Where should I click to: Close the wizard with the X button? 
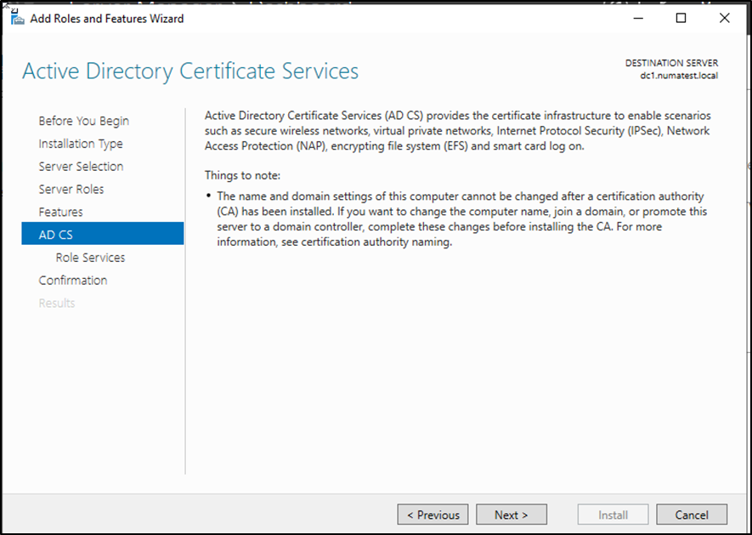tap(724, 18)
